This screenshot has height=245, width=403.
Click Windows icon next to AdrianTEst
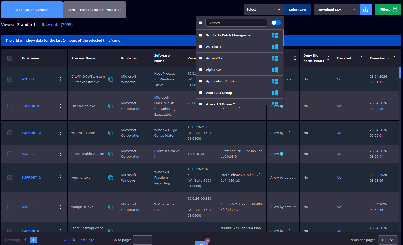pyautogui.click(x=275, y=58)
